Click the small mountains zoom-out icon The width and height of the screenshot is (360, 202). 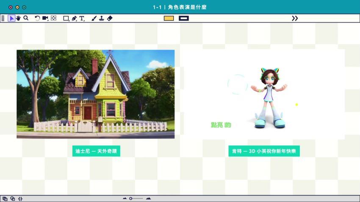coord(125,198)
